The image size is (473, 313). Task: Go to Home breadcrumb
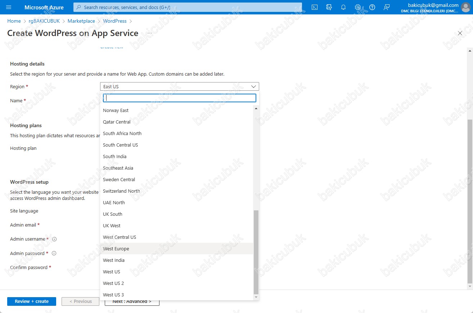click(14, 21)
